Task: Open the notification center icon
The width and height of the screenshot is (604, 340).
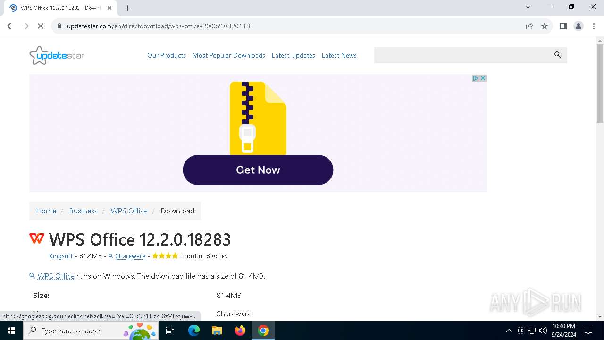Action: [x=588, y=331]
